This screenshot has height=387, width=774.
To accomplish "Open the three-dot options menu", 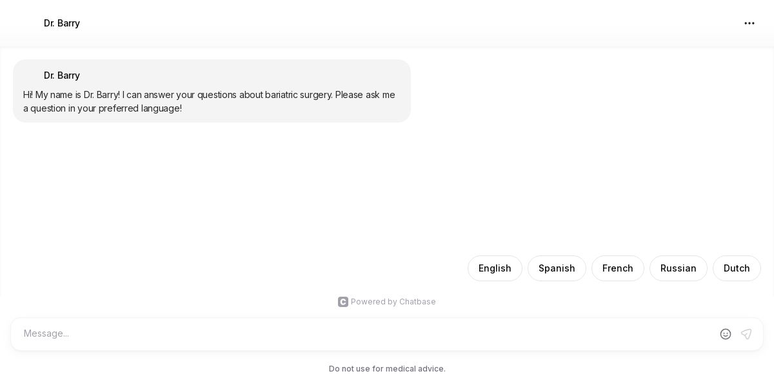I will click(x=749, y=23).
